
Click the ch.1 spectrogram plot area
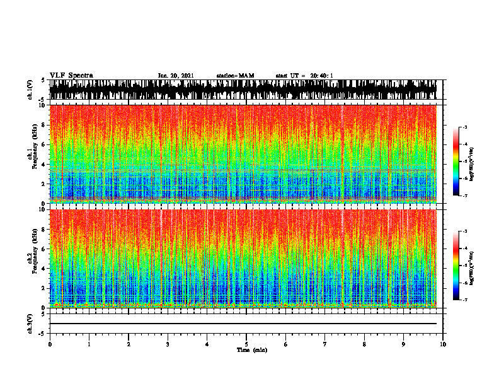coord(243,154)
